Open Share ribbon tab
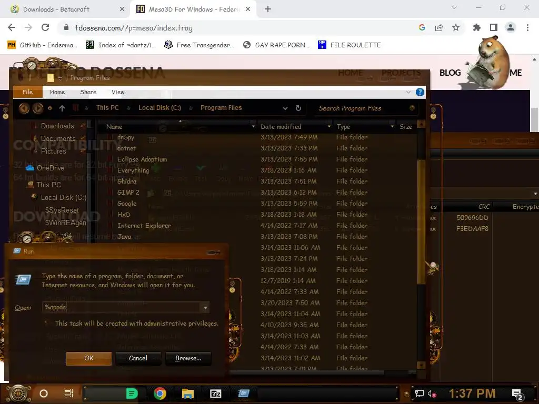The width and height of the screenshot is (539, 404). point(88,92)
